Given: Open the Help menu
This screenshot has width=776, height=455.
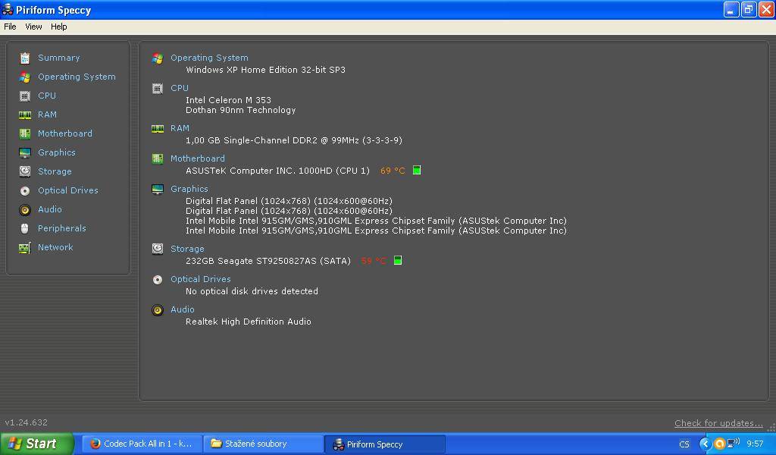Looking at the screenshot, I should (x=59, y=27).
